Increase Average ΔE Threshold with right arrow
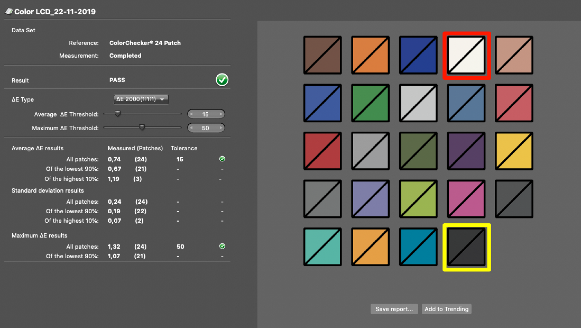The height and width of the screenshot is (328, 581). coord(221,114)
